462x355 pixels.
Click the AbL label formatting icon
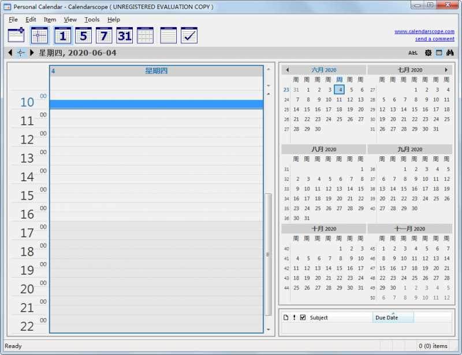click(x=412, y=53)
